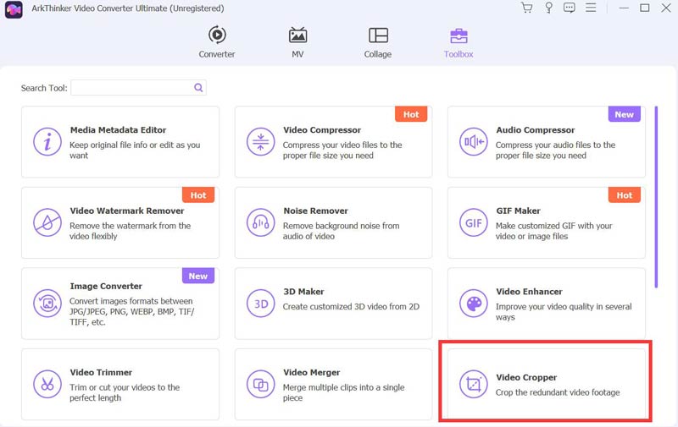
Task: Click the New badge on Image Converter
Action: click(x=198, y=276)
